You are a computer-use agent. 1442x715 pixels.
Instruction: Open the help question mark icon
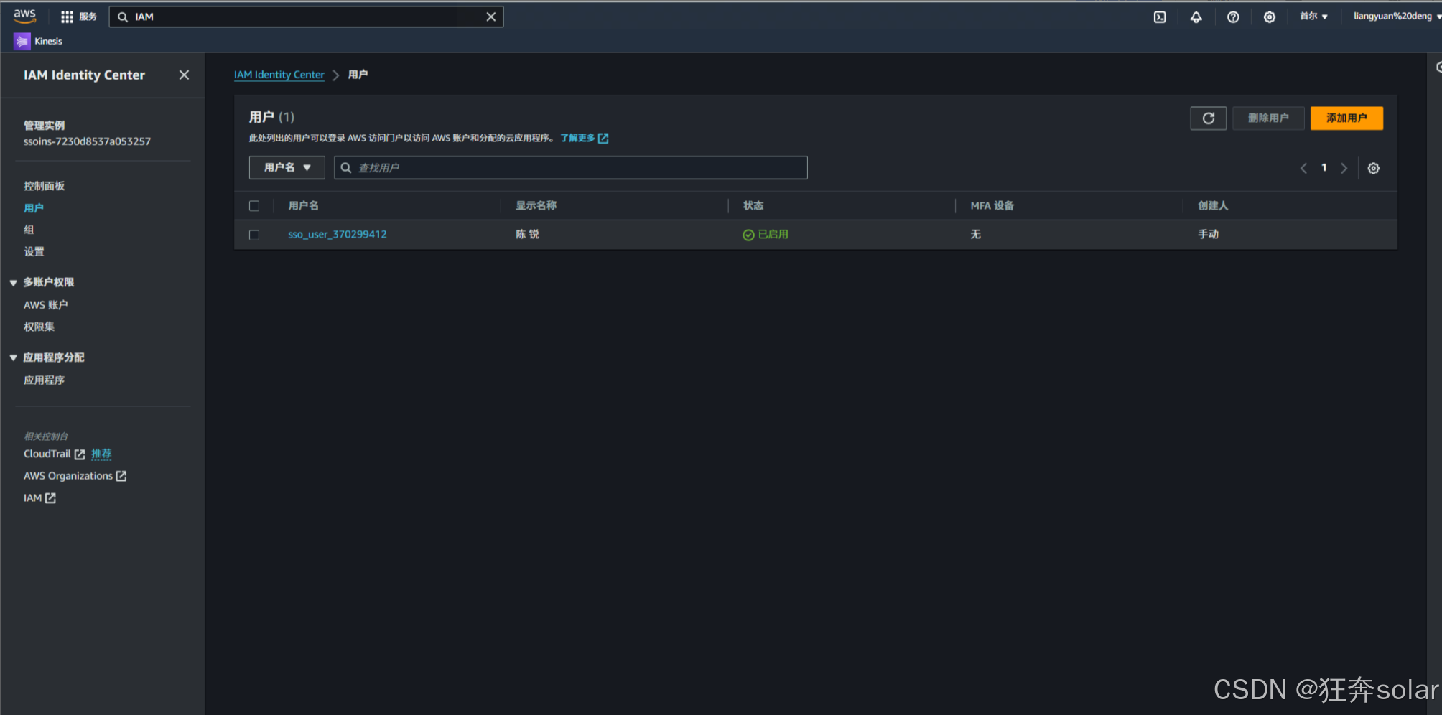click(1233, 17)
